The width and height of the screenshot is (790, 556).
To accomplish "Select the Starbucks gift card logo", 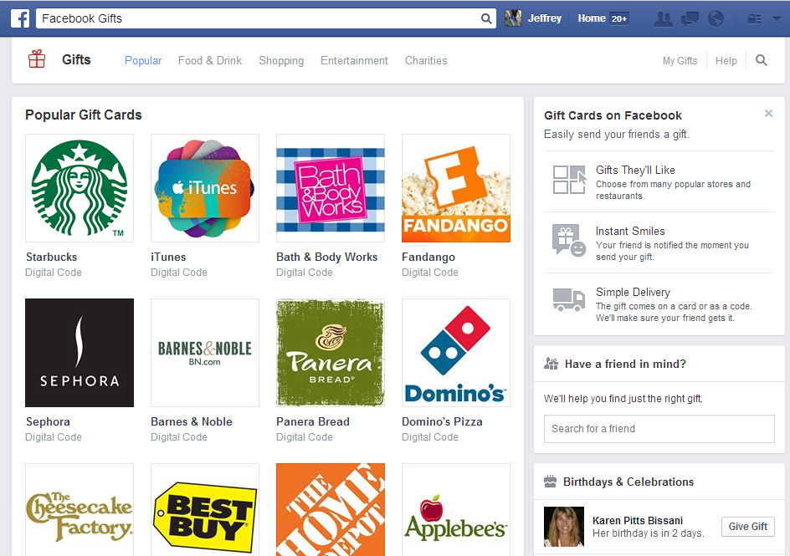I will 80,188.
